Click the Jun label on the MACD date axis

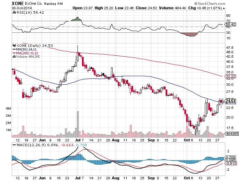click(x=42, y=178)
